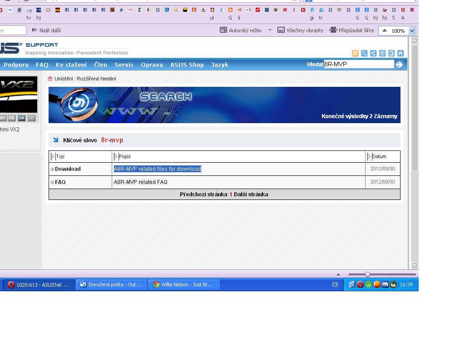Image resolution: width=465 pixels, height=349 pixels.
Task: Expand the Download result row
Action: point(53,169)
